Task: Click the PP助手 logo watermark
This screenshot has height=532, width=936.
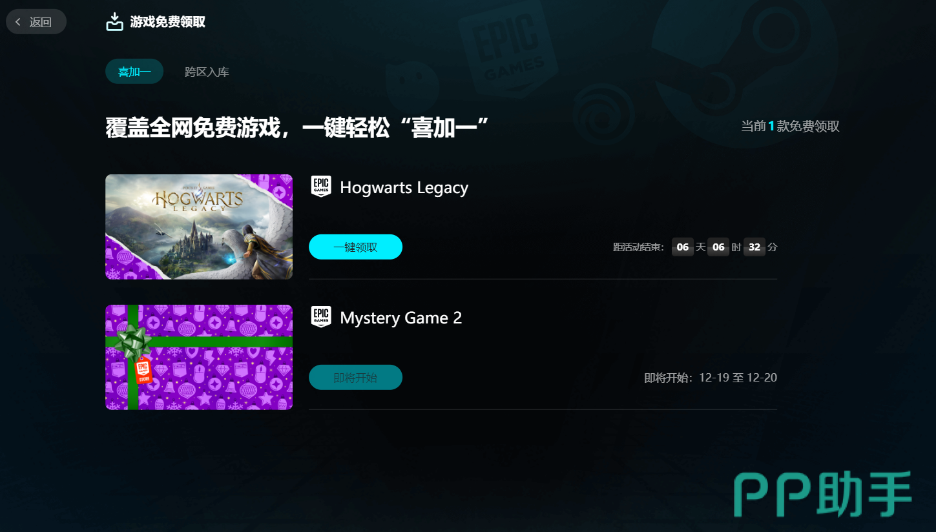Action: pos(823,495)
